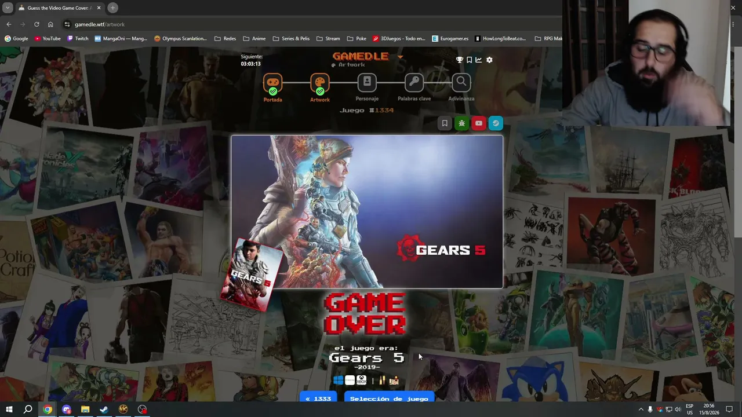Click the Gears 5 game title text
742x417 pixels.
pyautogui.click(x=366, y=357)
